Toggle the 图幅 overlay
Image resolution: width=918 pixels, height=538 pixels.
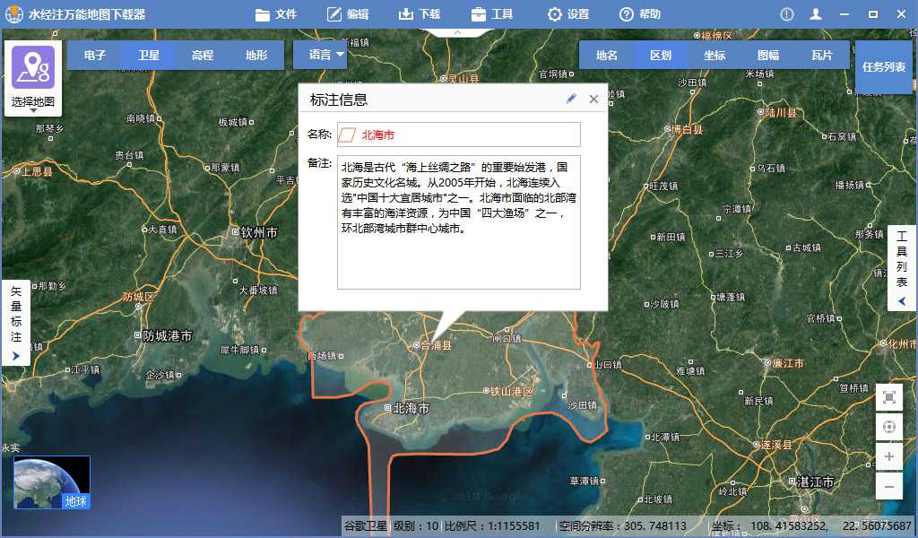pos(768,55)
